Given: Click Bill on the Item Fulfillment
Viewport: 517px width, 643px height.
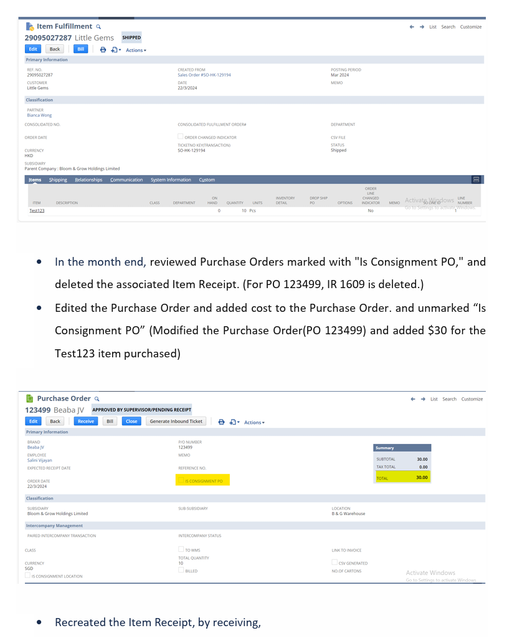Looking at the screenshot, I should coord(81,49).
